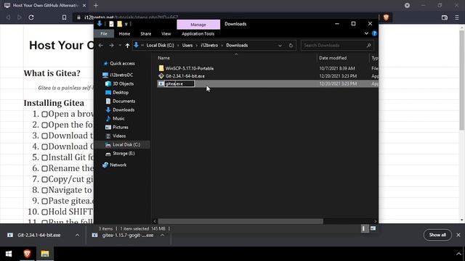Viewport: 465px width, 261px height.
Task: Expand the Explorer ribbon chevron
Action: pyautogui.click(x=366, y=33)
